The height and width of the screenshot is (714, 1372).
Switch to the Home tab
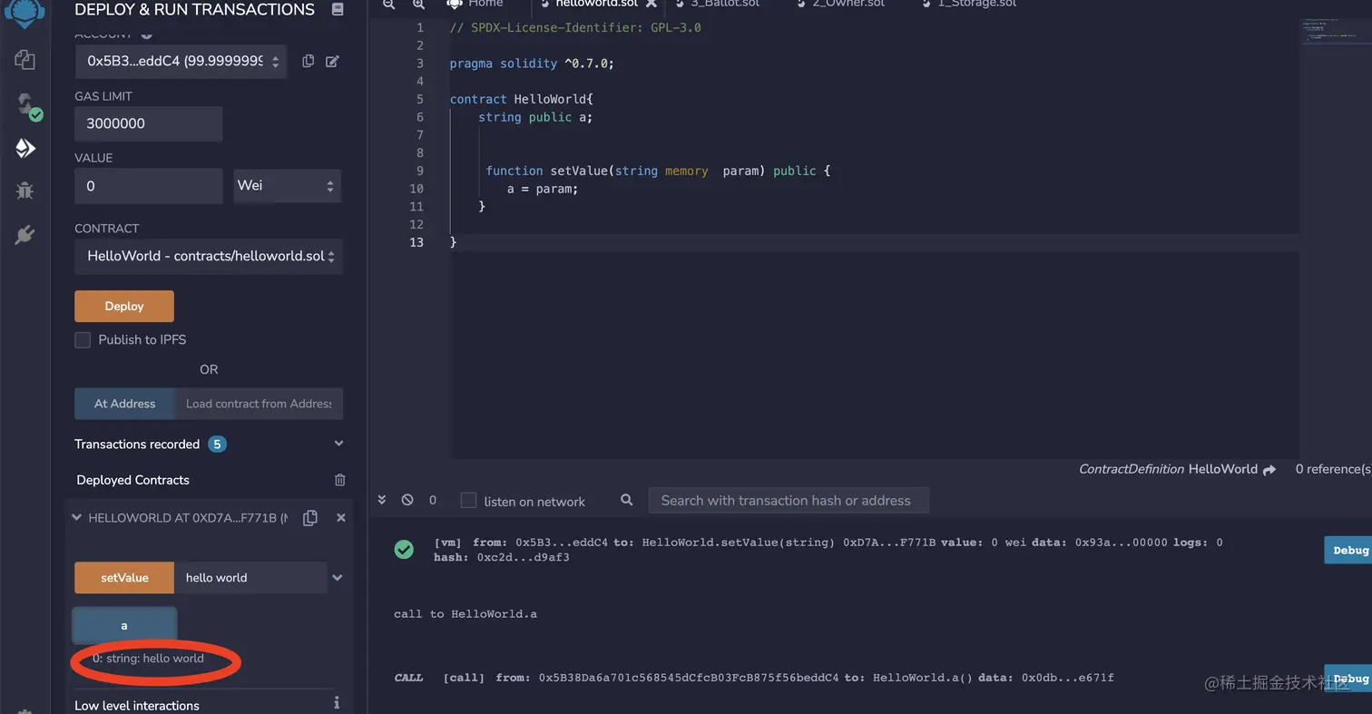coord(475,4)
